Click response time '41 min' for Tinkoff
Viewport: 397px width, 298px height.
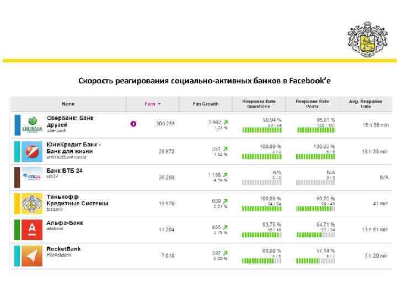(380, 204)
